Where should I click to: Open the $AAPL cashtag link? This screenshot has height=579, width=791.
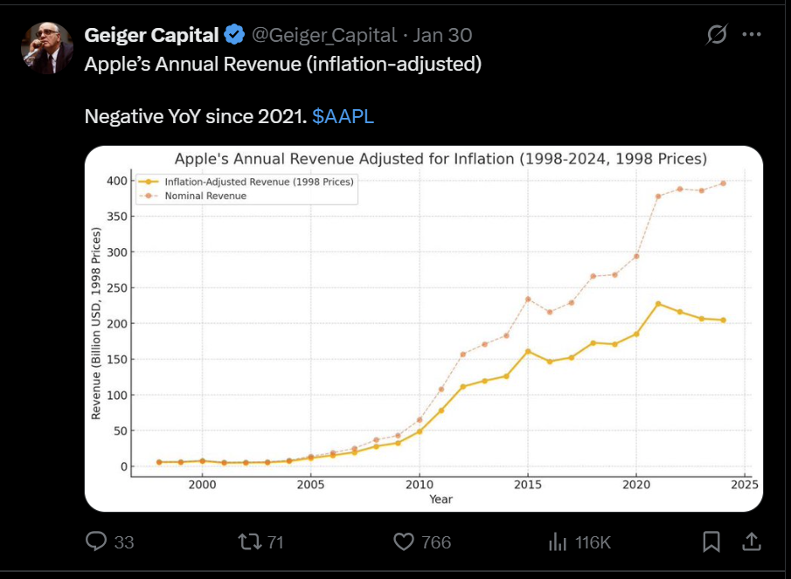[343, 116]
